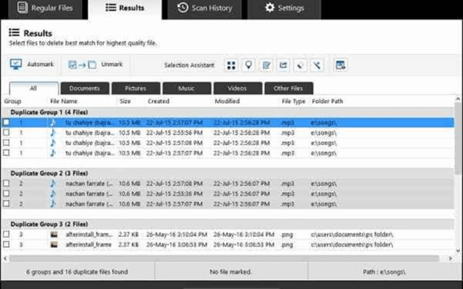This screenshot has width=463, height=289.
Task: Click the notepad-with-pencil icon in Selection Assistant
Action: [x=266, y=65]
